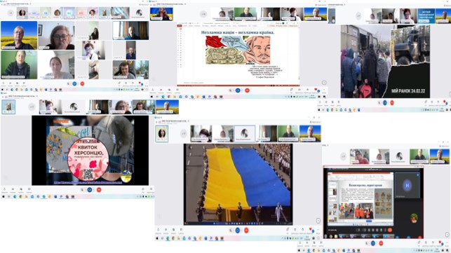
Task: Click the red hang-up button under the Волонтерство screen share
Action: (x=381, y=243)
